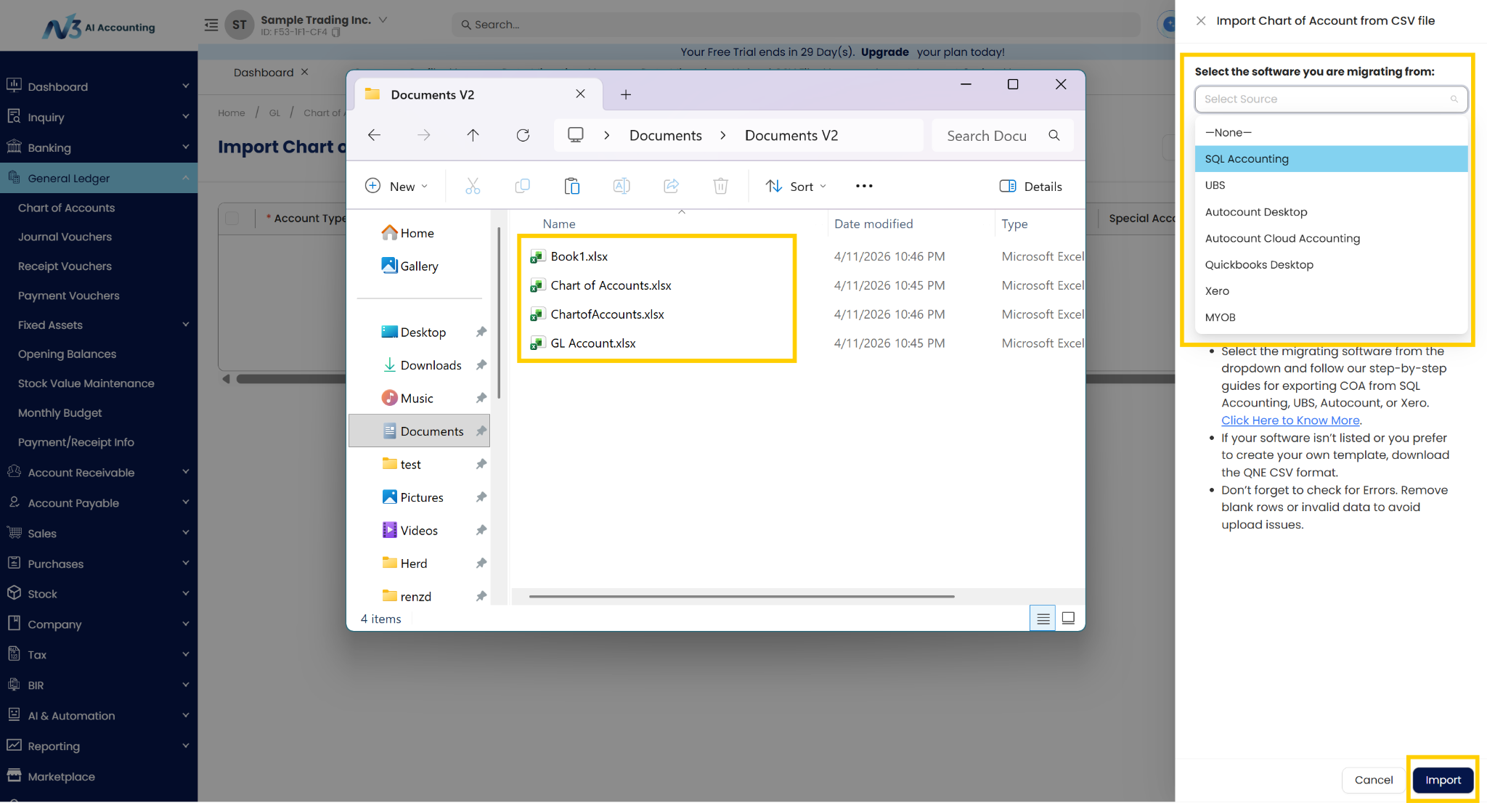Copy the company ID icon
This screenshot has height=803, width=1487.
pos(336,33)
